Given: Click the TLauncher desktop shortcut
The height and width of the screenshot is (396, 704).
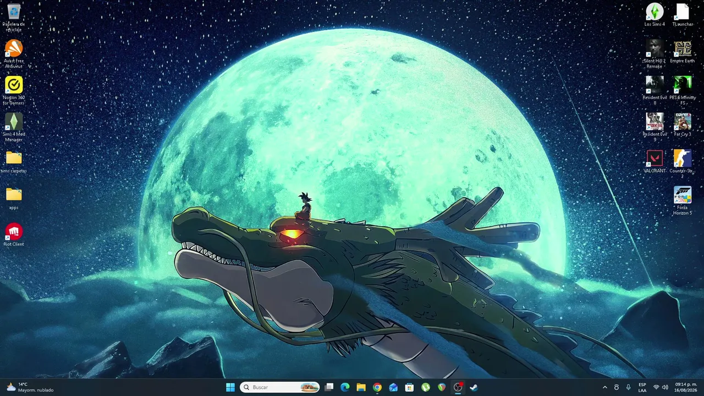Looking at the screenshot, I should pos(683,15).
